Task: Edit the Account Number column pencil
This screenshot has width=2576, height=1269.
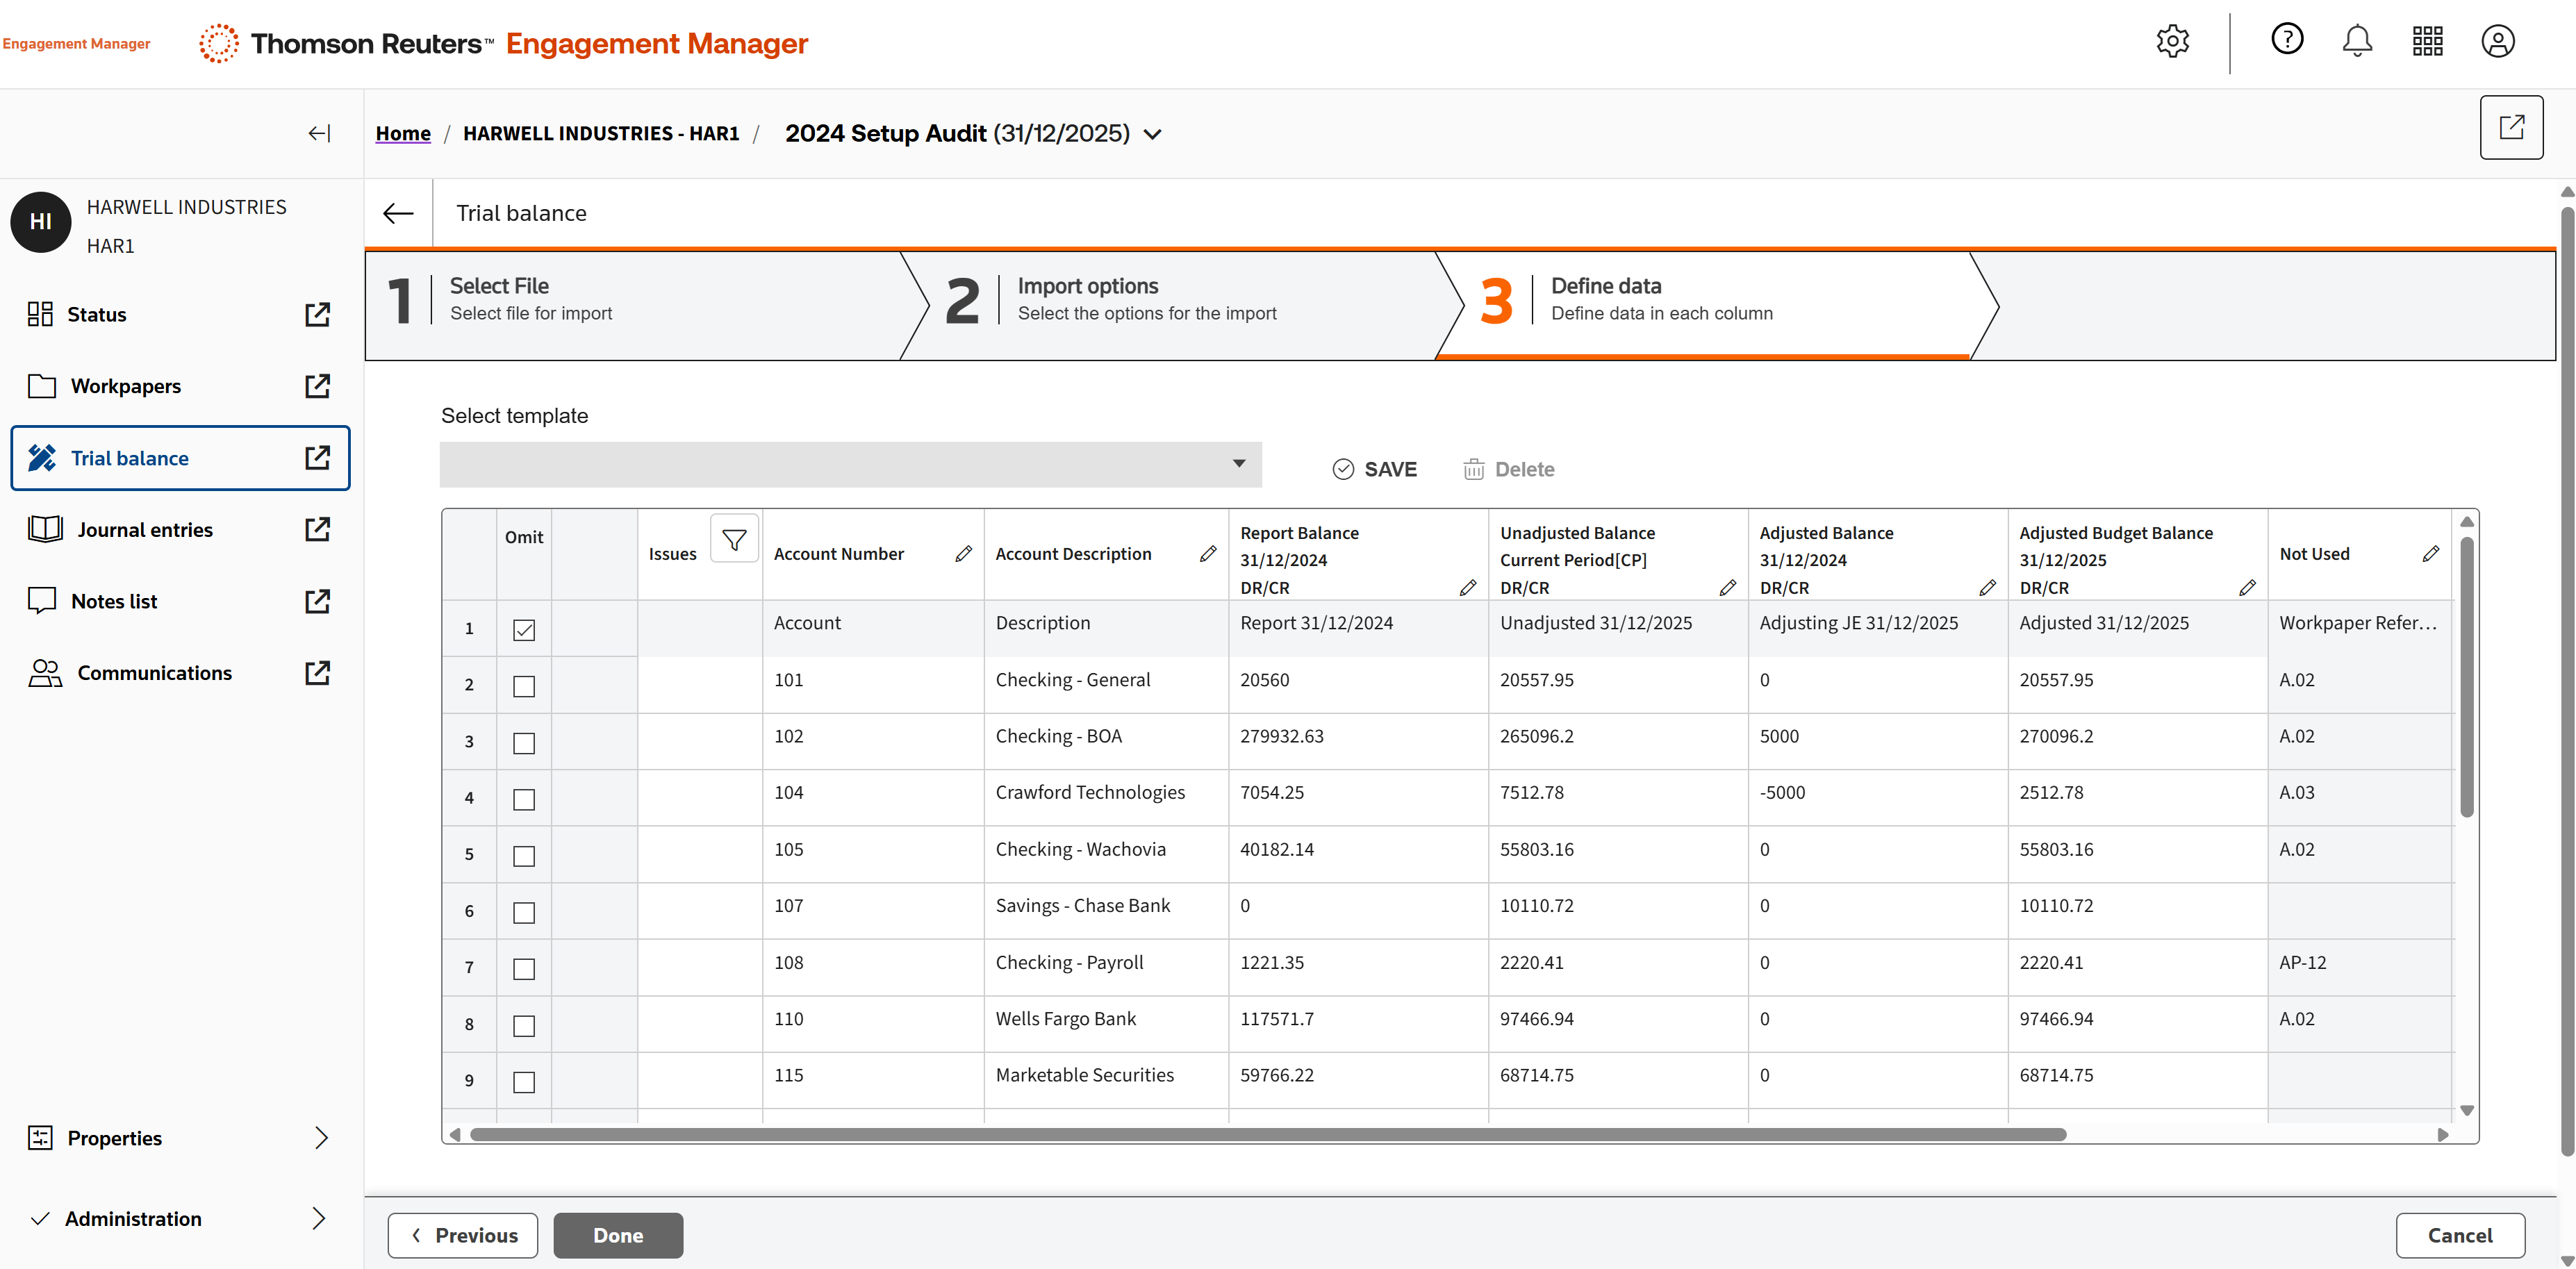Action: point(963,553)
